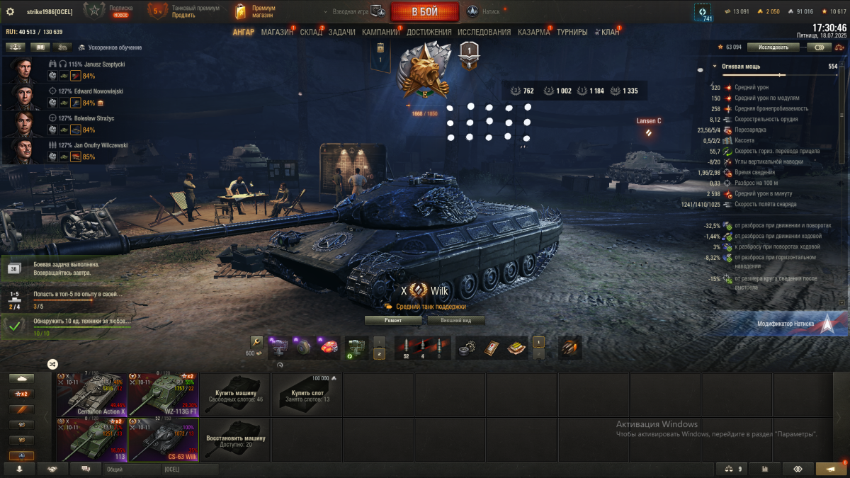
Task: Switch equipment loadout to set 2
Action: pyautogui.click(x=380, y=354)
